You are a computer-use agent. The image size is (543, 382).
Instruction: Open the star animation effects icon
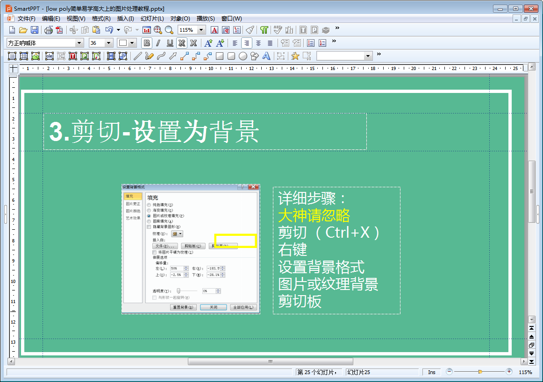295,56
